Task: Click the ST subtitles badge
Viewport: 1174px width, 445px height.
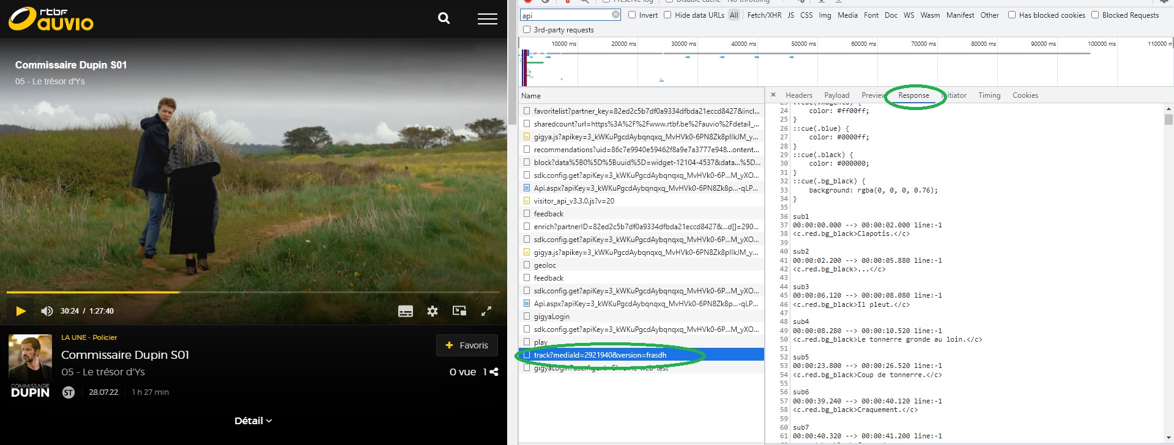Action: tap(69, 392)
